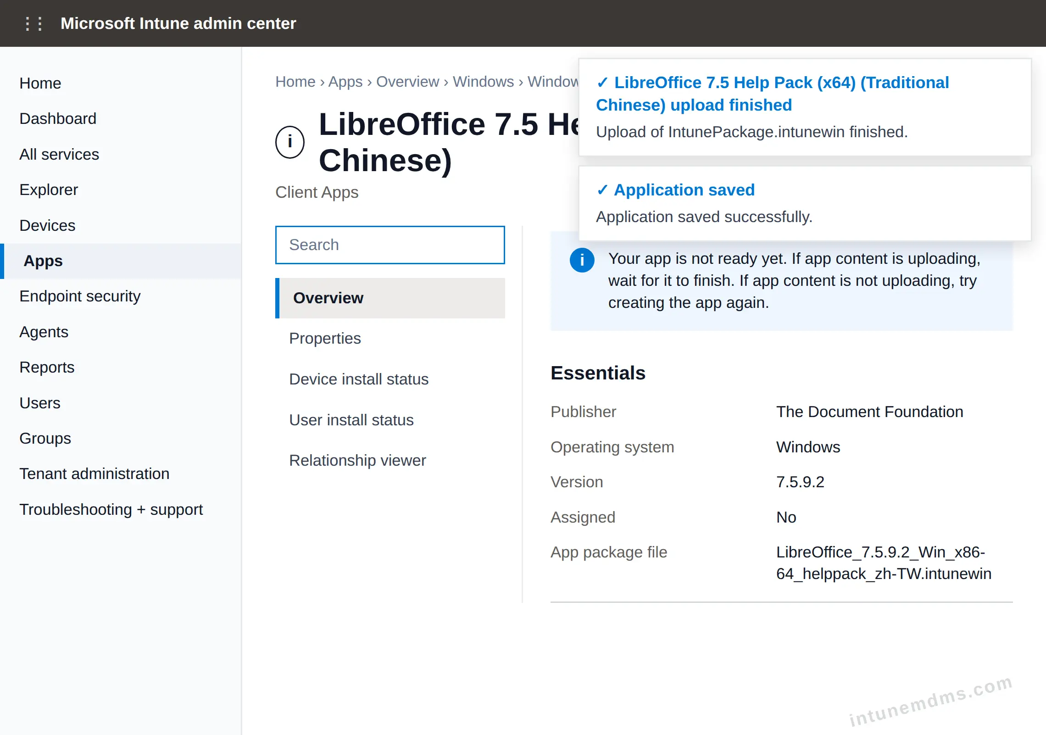
Task: Click the upload finished notification title
Action: click(x=772, y=94)
